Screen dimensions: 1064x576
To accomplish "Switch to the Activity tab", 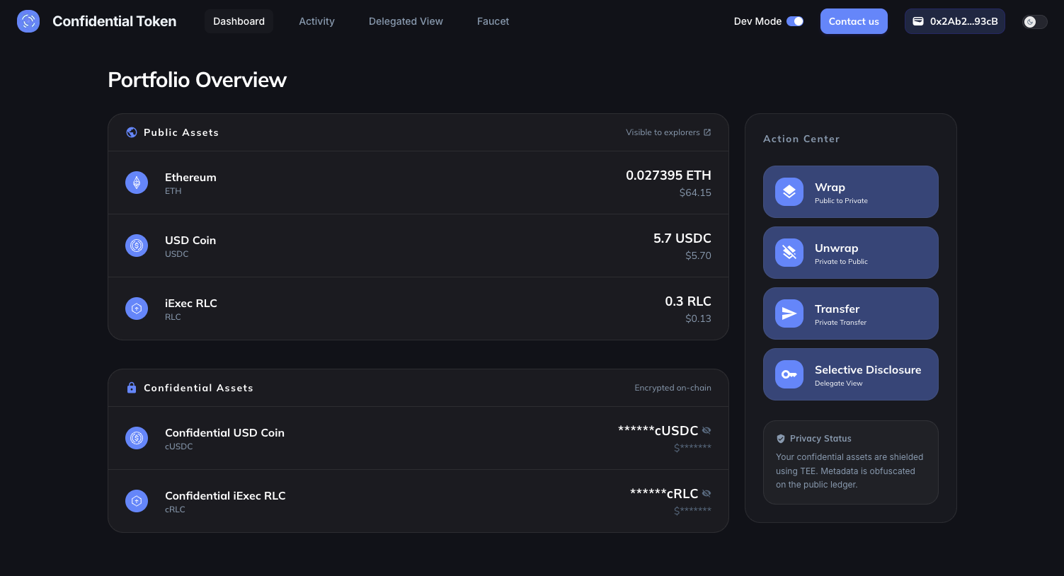I will coord(316,21).
